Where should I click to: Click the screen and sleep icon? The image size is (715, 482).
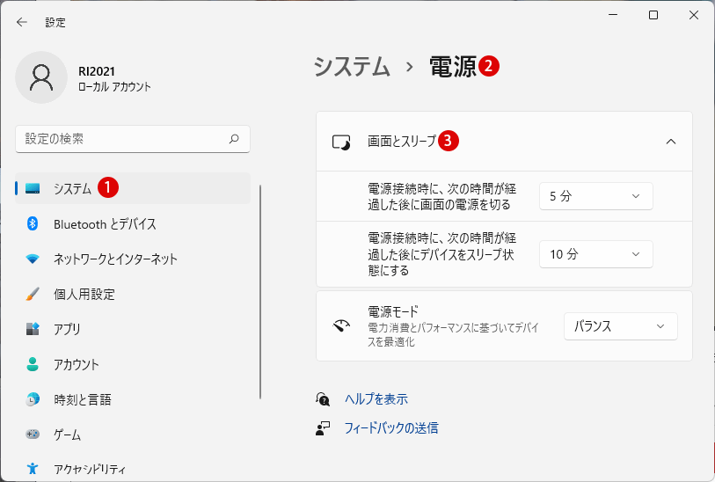tap(341, 142)
